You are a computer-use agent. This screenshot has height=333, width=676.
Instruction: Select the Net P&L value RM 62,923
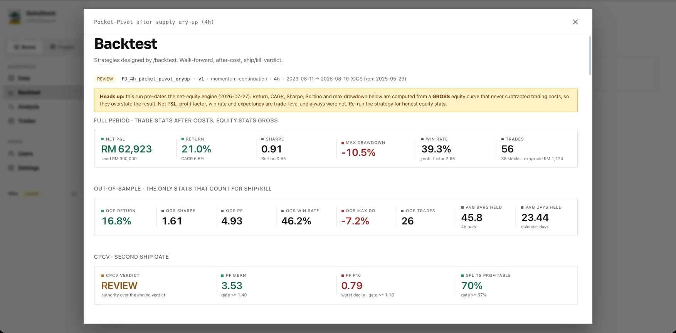(126, 149)
